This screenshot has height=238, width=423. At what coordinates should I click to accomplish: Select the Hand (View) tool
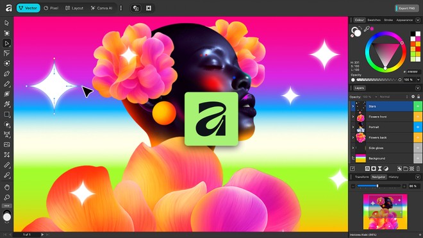click(7, 187)
